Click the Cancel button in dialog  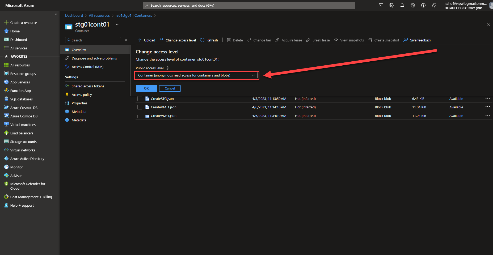(170, 88)
